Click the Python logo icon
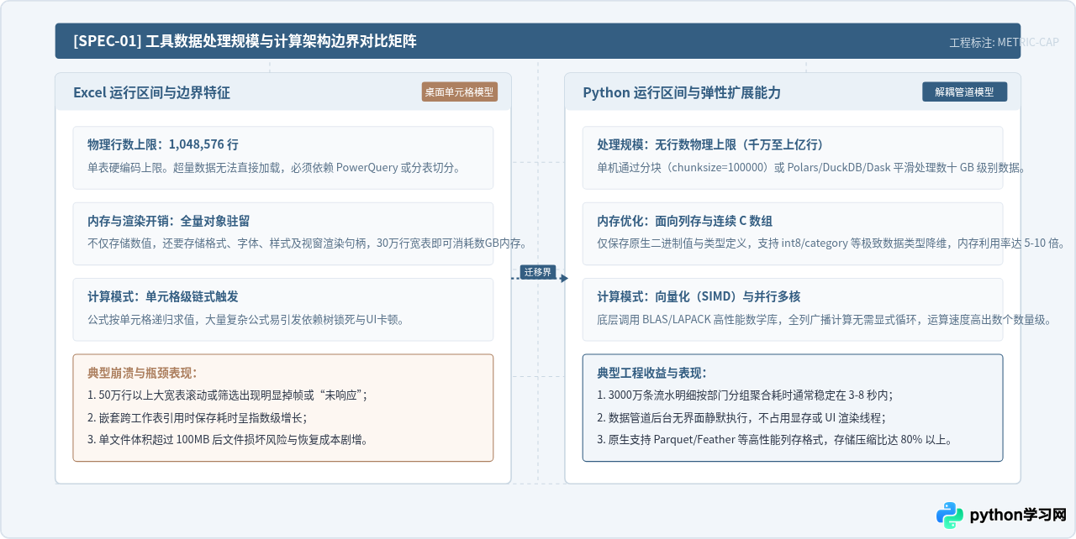 (x=950, y=515)
